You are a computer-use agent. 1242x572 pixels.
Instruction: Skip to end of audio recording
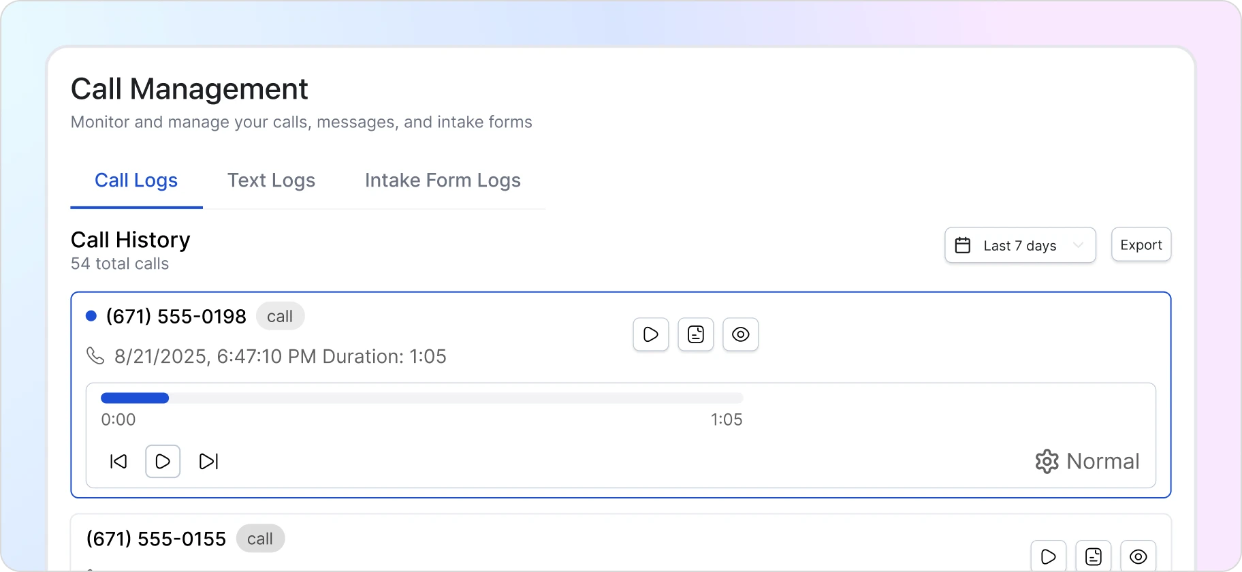(208, 462)
